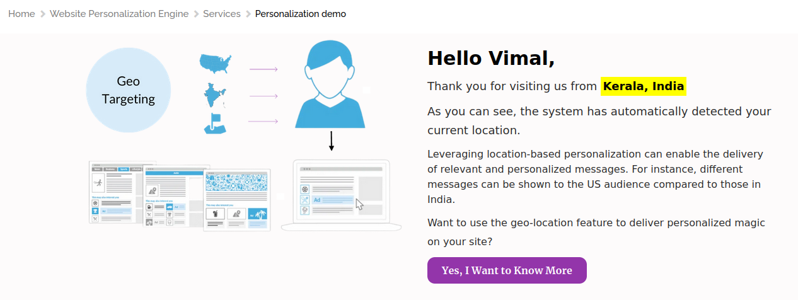Click the chevron after Home breadcrumb

pyautogui.click(x=43, y=14)
